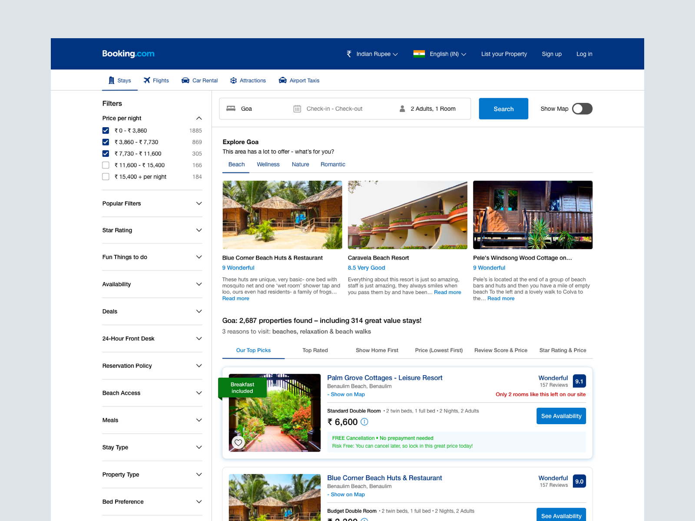This screenshot has width=695, height=521.
Task: Click the Car Rental car icon
Action: pos(185,80)
